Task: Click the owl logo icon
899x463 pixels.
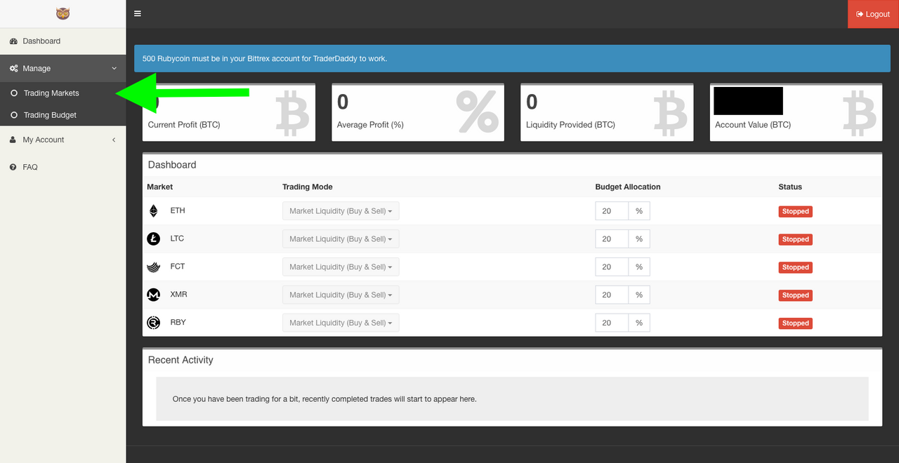Action: (x=63, y=13)
